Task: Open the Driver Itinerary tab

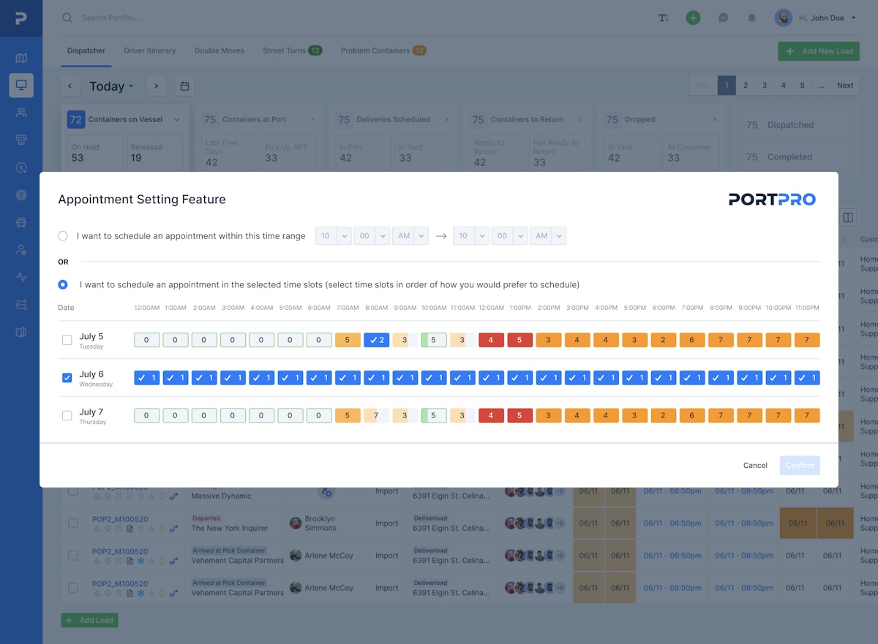Action: pos(149,50)
